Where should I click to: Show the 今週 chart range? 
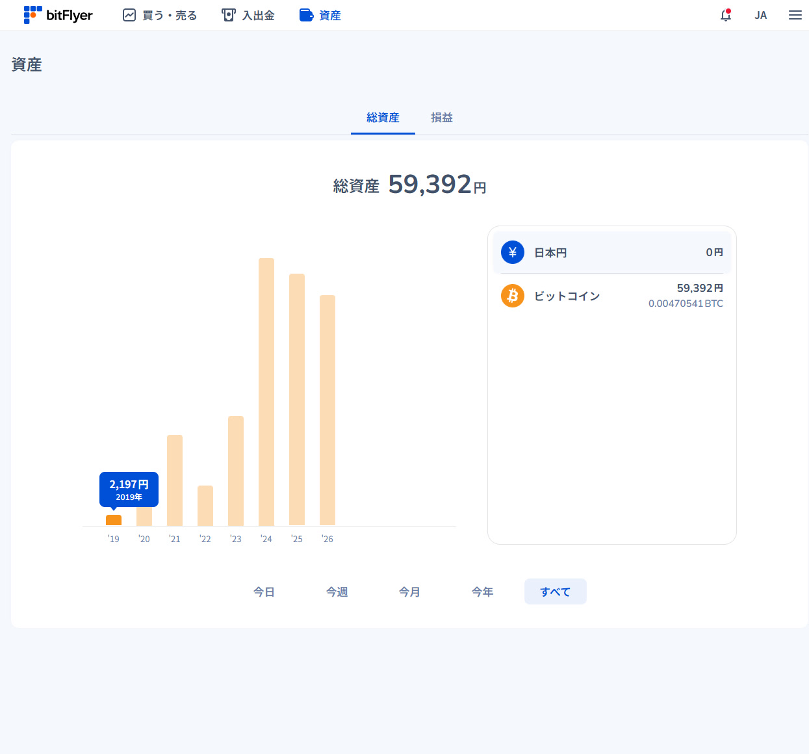(337, 591)
